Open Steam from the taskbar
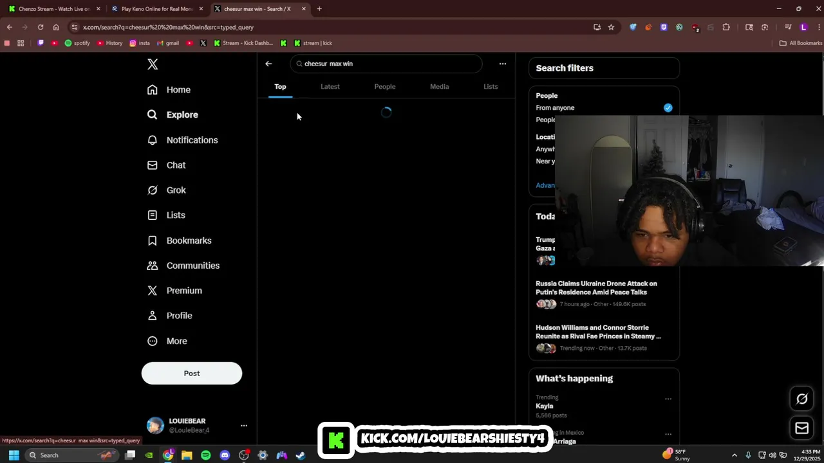824x463 pixels. (x=301, y=455)
